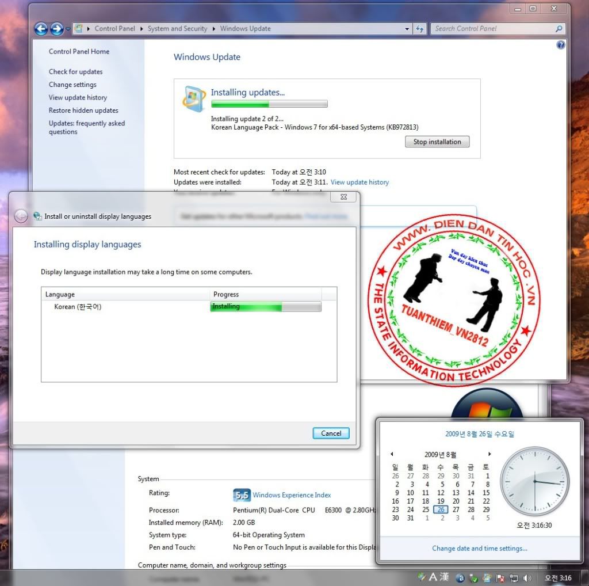Open Restore hidden updates
589x586 pixels.
coord(83,110)
